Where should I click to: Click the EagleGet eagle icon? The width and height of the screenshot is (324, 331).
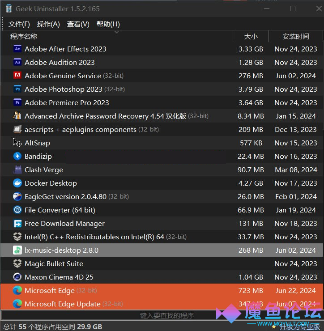[17, 196]
